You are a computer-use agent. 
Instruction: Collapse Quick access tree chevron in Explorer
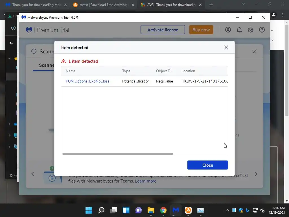tap(9, 58)
